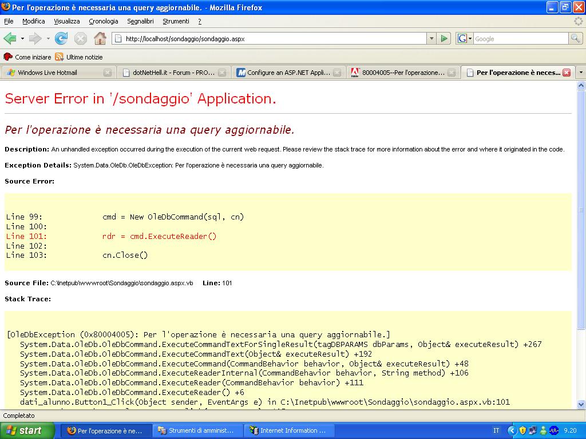Open the Segnalibri menu

point(141,21)
